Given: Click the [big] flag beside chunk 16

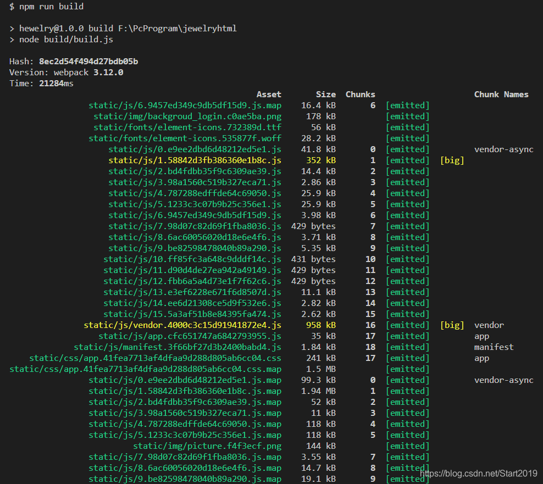Looking at the screenshot, I should coord(452,325).
